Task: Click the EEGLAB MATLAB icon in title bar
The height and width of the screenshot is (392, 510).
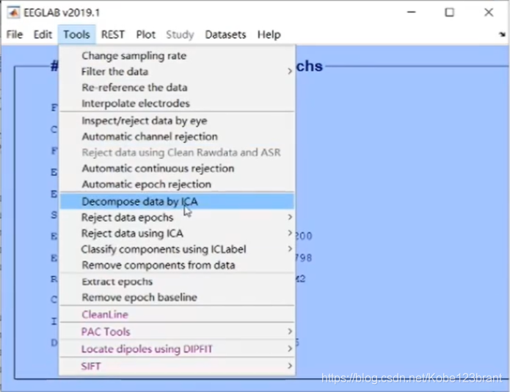Action: [x=13, y=12]
